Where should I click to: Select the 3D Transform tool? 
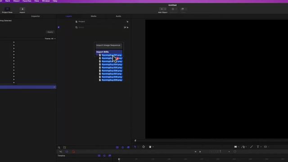click(x=144, y=147)
